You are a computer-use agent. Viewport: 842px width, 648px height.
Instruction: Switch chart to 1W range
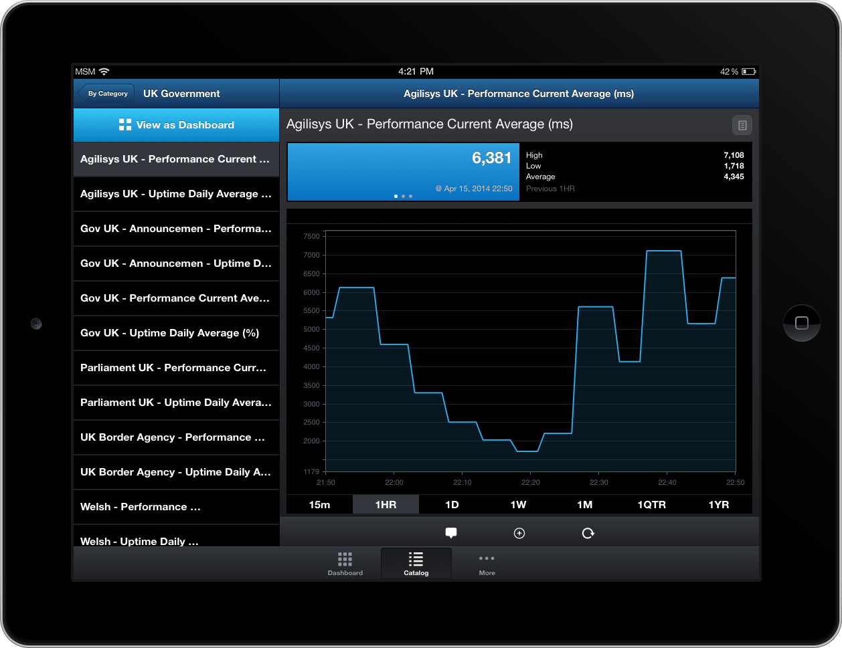[518, 505]
